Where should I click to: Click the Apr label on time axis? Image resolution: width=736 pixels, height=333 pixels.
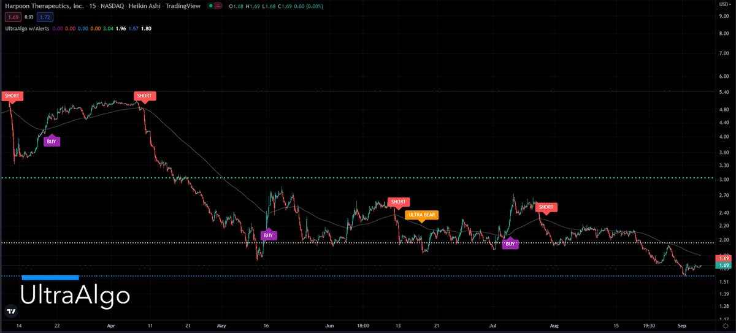110,326
